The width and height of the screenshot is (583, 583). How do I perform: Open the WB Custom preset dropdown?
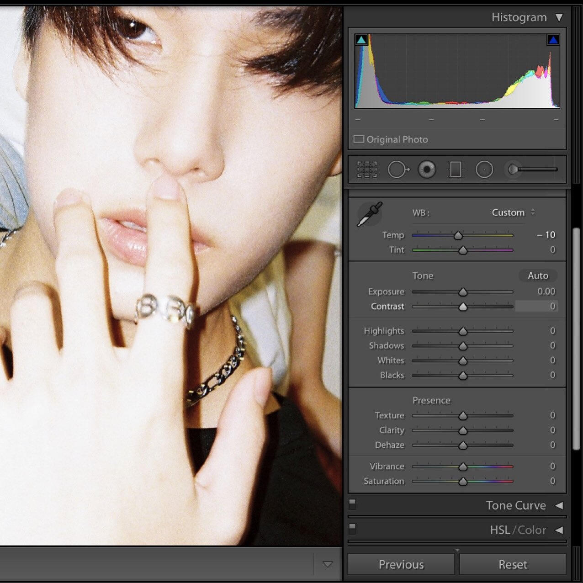513,212
